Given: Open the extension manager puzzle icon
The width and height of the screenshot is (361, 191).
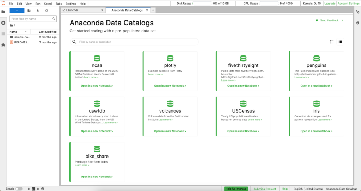Looking at the screenshot, I should (3, 45).
